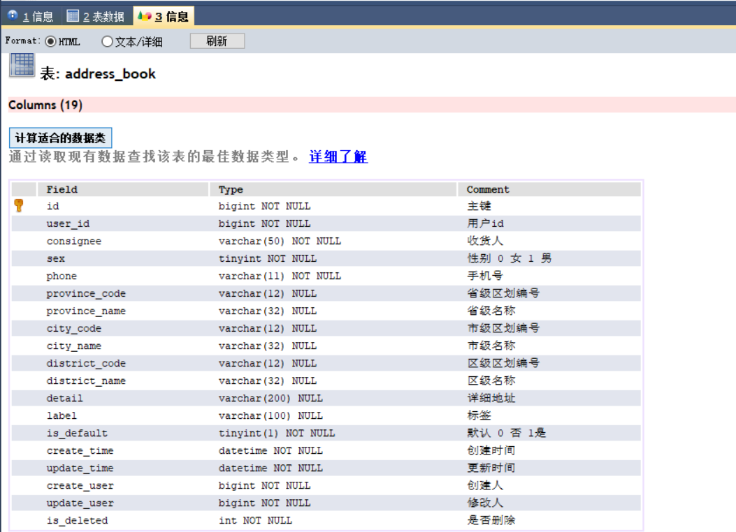This screenshot has height=532, width=736.
Task: Click comment '区级区划编号'
Action: (x=503, y=363)
